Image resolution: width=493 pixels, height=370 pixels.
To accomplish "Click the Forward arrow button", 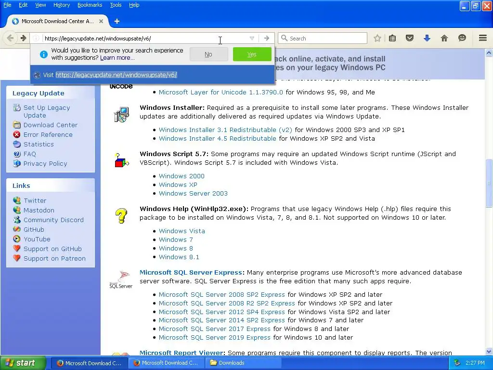I will point(23,38).
